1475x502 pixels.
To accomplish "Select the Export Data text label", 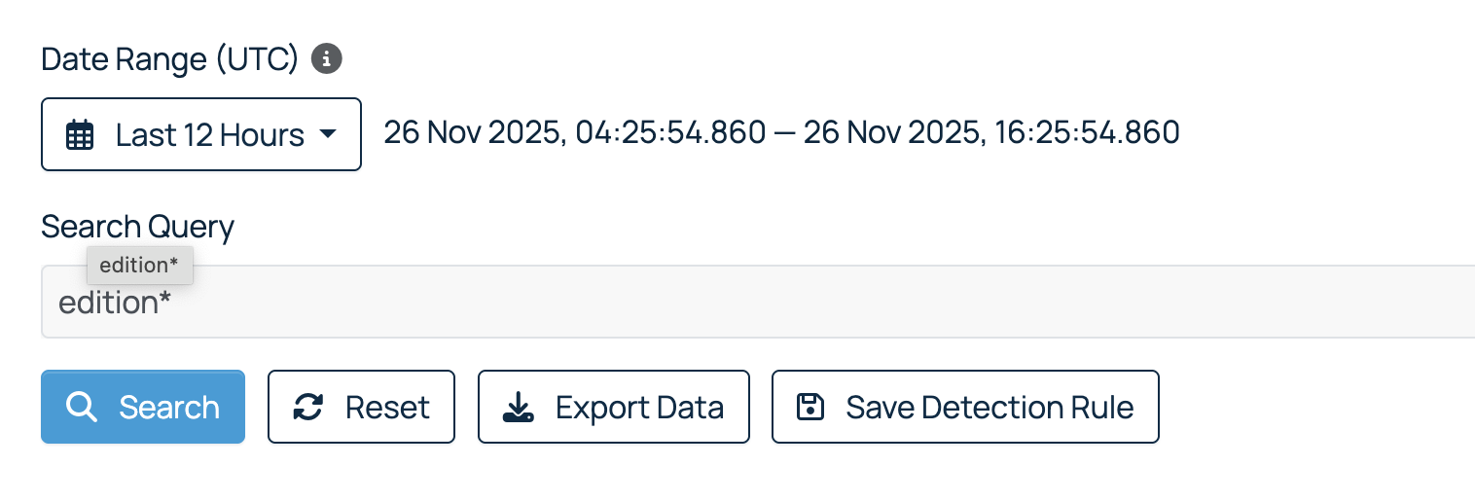I will (639, 407).
